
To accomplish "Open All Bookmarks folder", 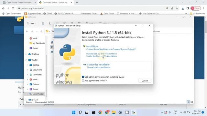I will tap(197, 14).
